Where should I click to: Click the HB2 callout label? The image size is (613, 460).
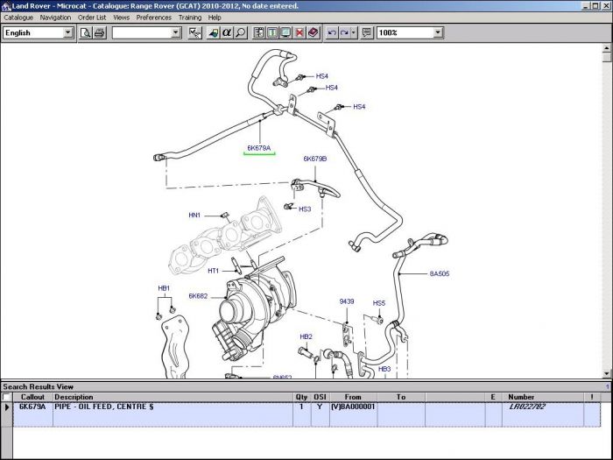pyautogui.click(x=306, y=336)
